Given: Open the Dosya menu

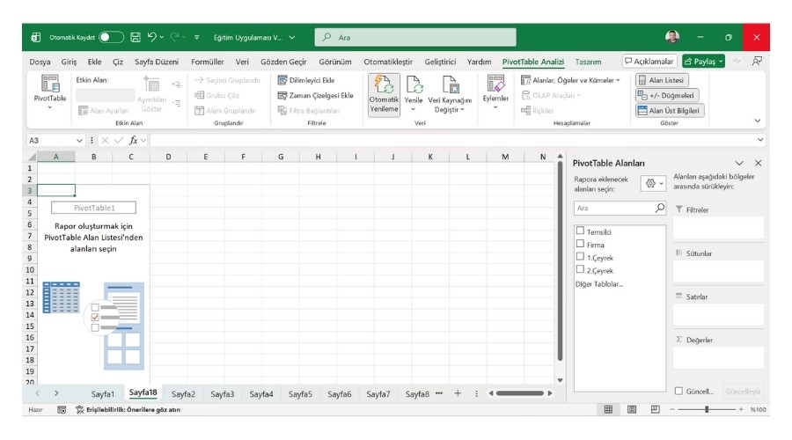Looking at the screenshot, I should pos(40,62).
